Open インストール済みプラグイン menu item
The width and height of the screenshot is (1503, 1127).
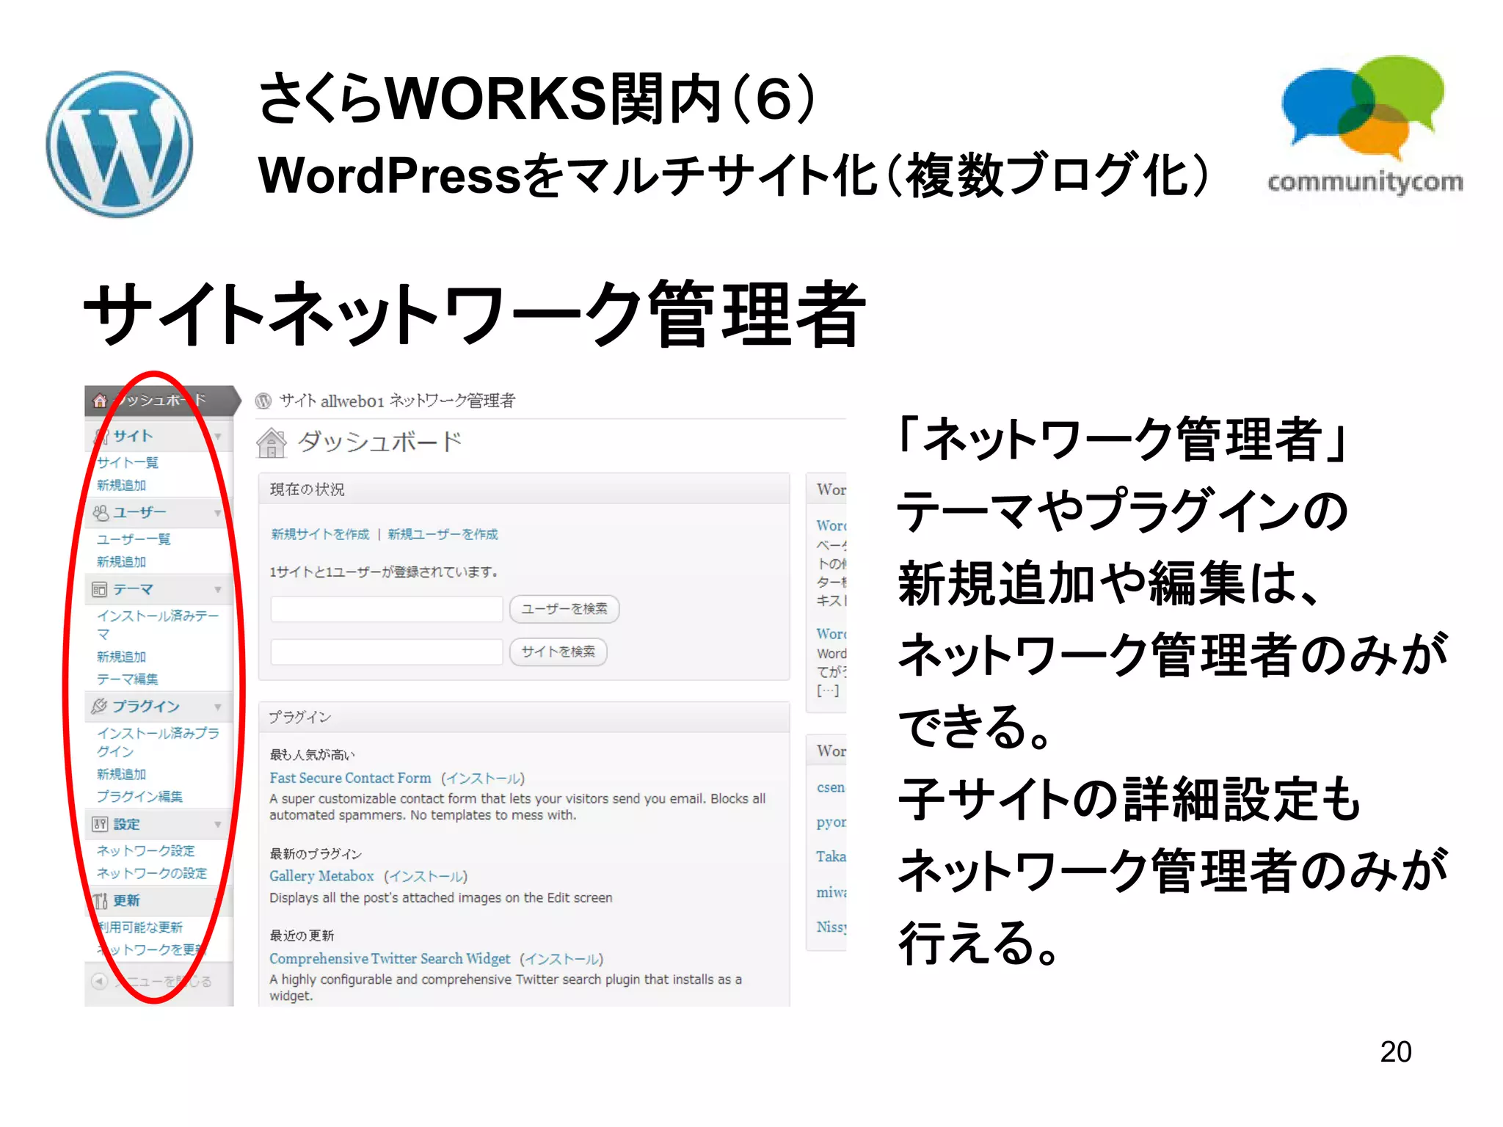[x=158, y=742]
